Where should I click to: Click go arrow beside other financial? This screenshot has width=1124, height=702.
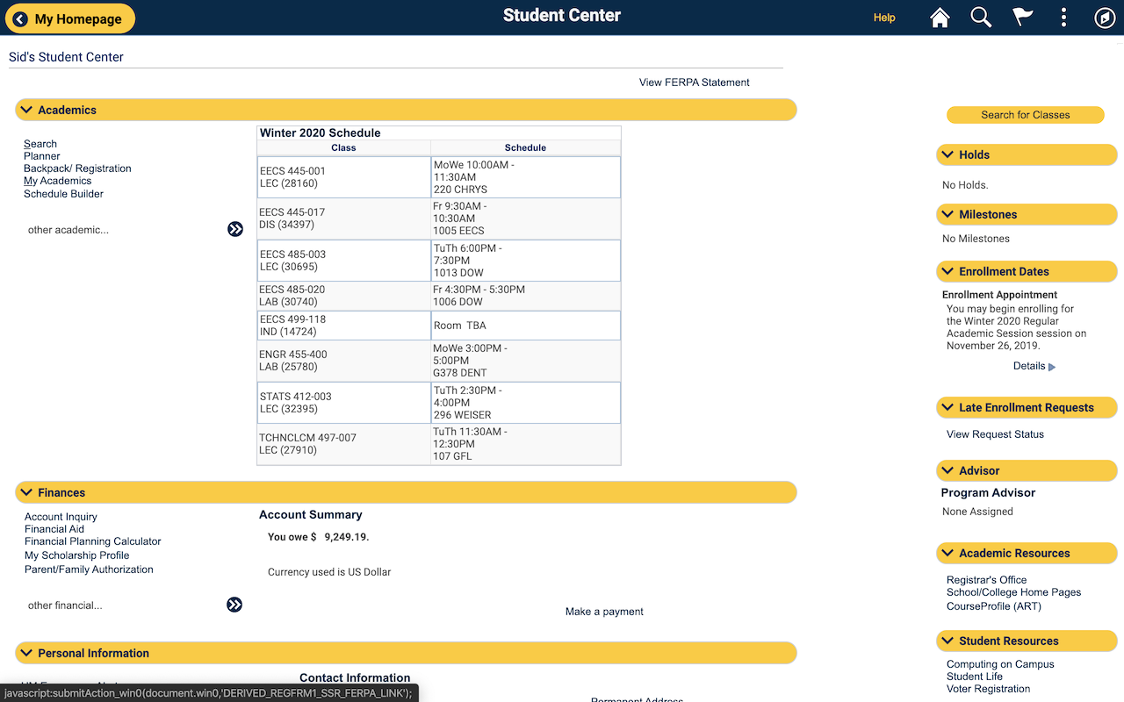pyautogui.click(x=234, y=605)
